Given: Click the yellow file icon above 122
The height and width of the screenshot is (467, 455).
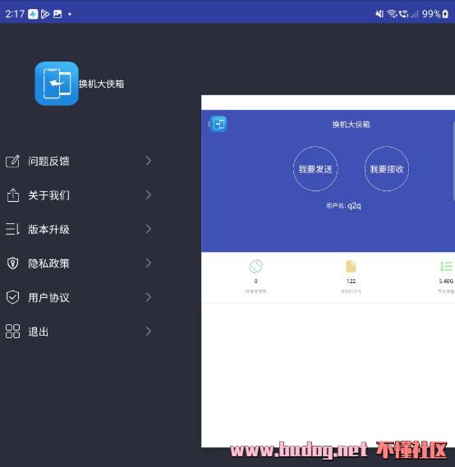Looking at the screenshot, I should tap(351, 266).
